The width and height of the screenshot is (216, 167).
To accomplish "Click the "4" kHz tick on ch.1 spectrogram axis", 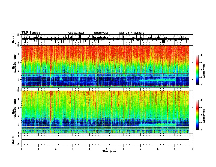I will pos(19,71).
